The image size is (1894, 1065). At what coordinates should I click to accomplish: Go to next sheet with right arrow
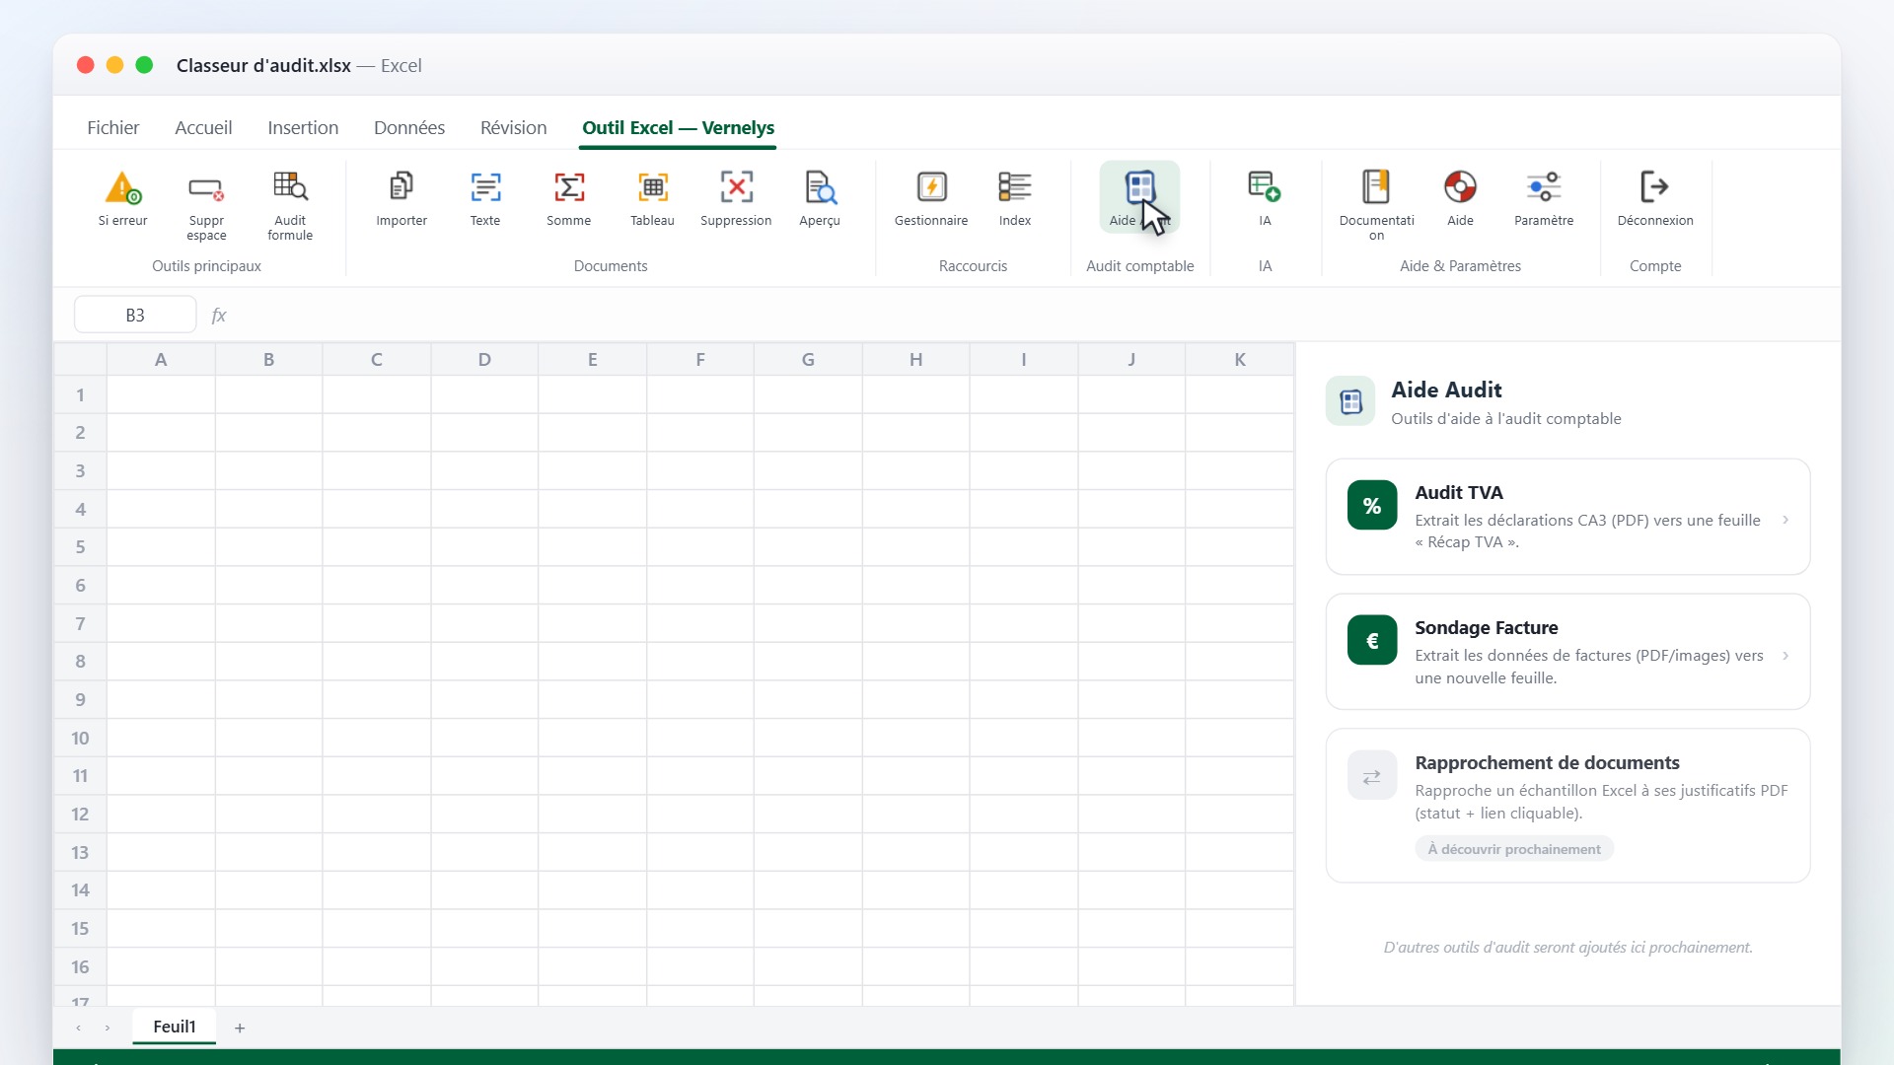coord(108,1028)
